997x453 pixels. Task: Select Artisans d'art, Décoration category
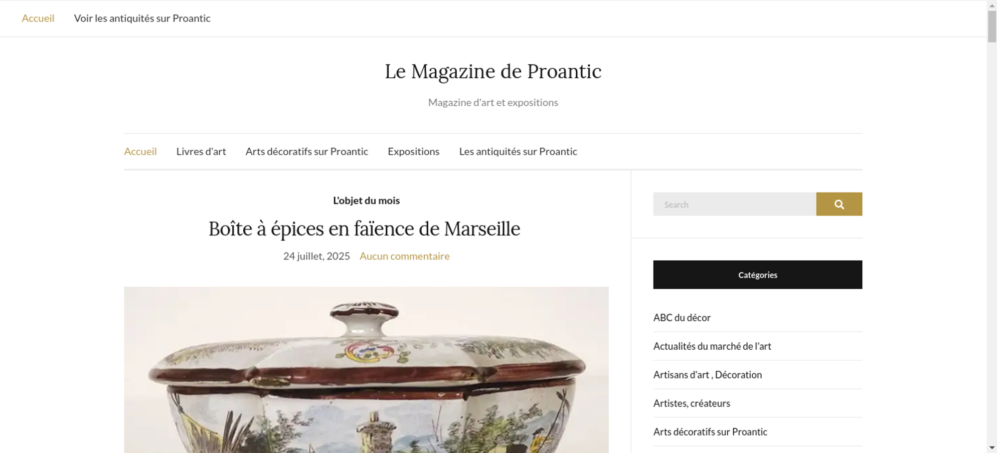pos(707,375)
